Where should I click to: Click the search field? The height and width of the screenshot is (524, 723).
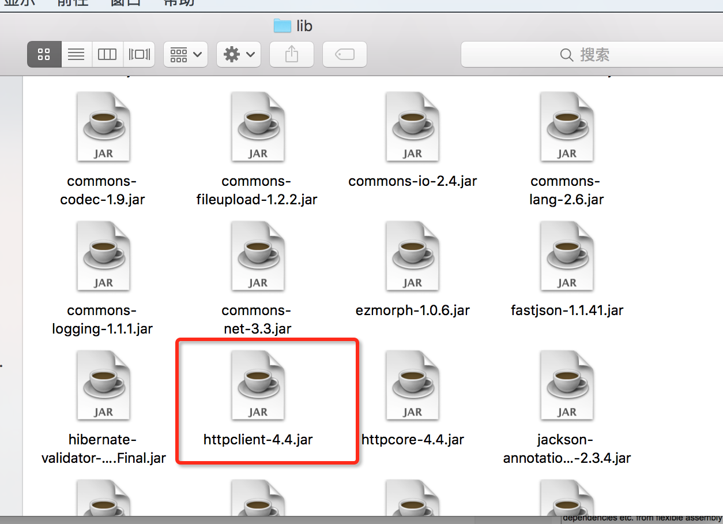pyautogui.click(x=592, y=55)
